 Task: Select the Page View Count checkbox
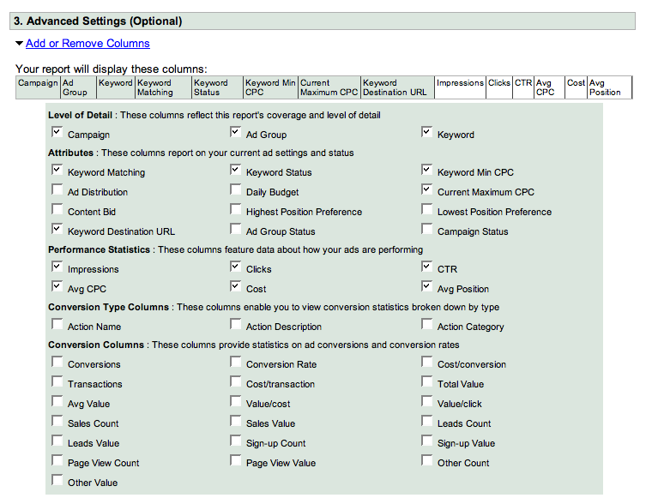click(x=57, y=461)
